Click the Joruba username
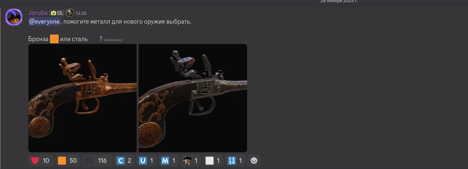468x169 pixels. (x=38, y=13)
